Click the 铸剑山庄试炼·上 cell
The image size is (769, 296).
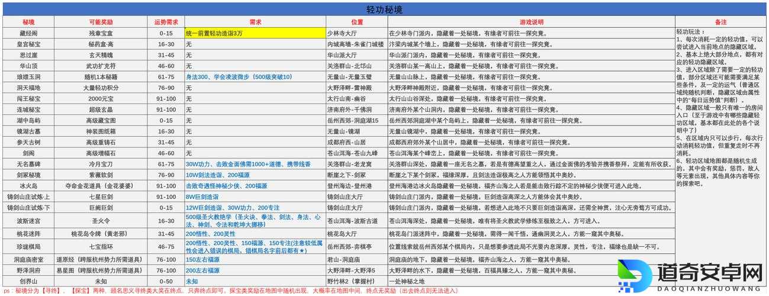coord(28,197)
